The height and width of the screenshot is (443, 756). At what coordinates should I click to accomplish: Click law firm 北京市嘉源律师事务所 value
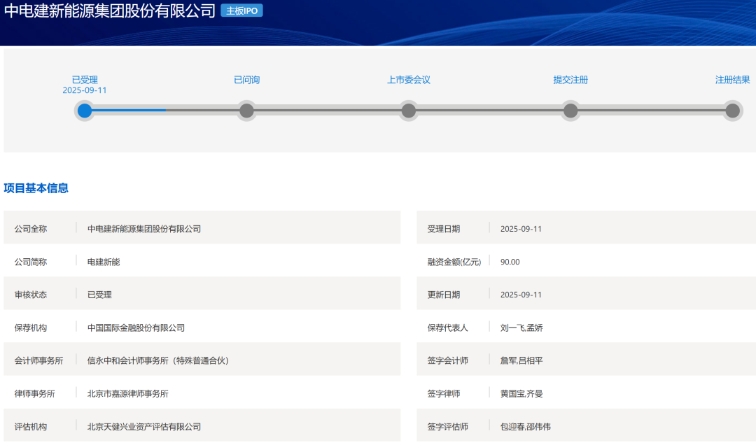point(127,393)
